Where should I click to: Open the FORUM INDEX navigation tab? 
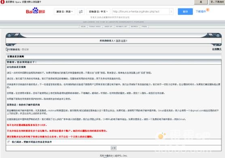[x=95, y=27]
